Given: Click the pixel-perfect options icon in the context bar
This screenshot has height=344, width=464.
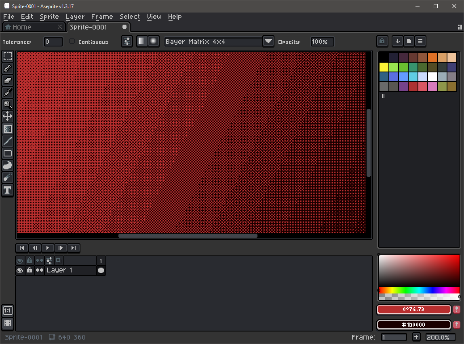Looking at the screenshot, I should point(127,42).
